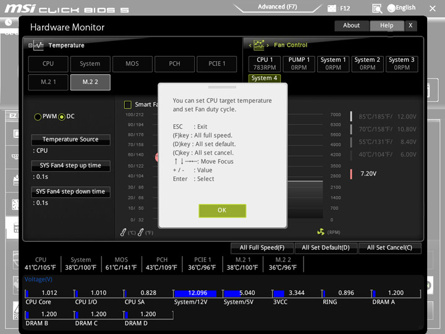Click the Fahrenheit thermometer icon
The height and width of the screenshot is (334, 445).
point(140,233)
